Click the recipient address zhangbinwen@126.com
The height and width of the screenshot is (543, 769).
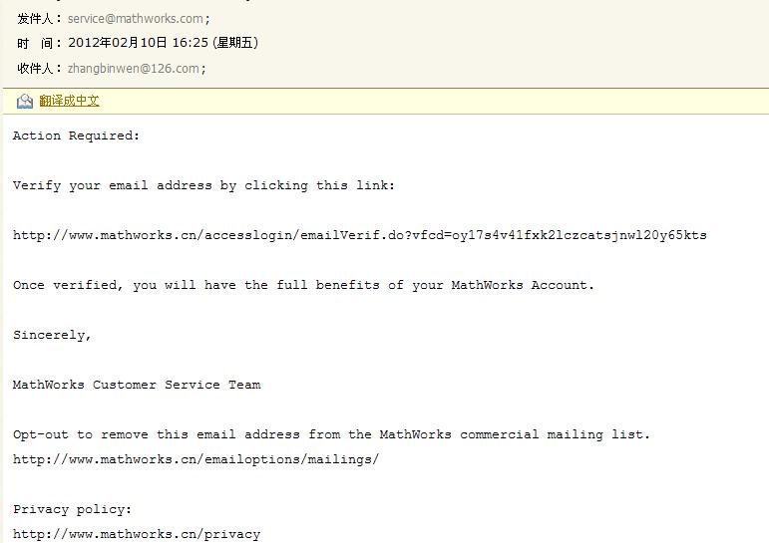click(133, 69)
